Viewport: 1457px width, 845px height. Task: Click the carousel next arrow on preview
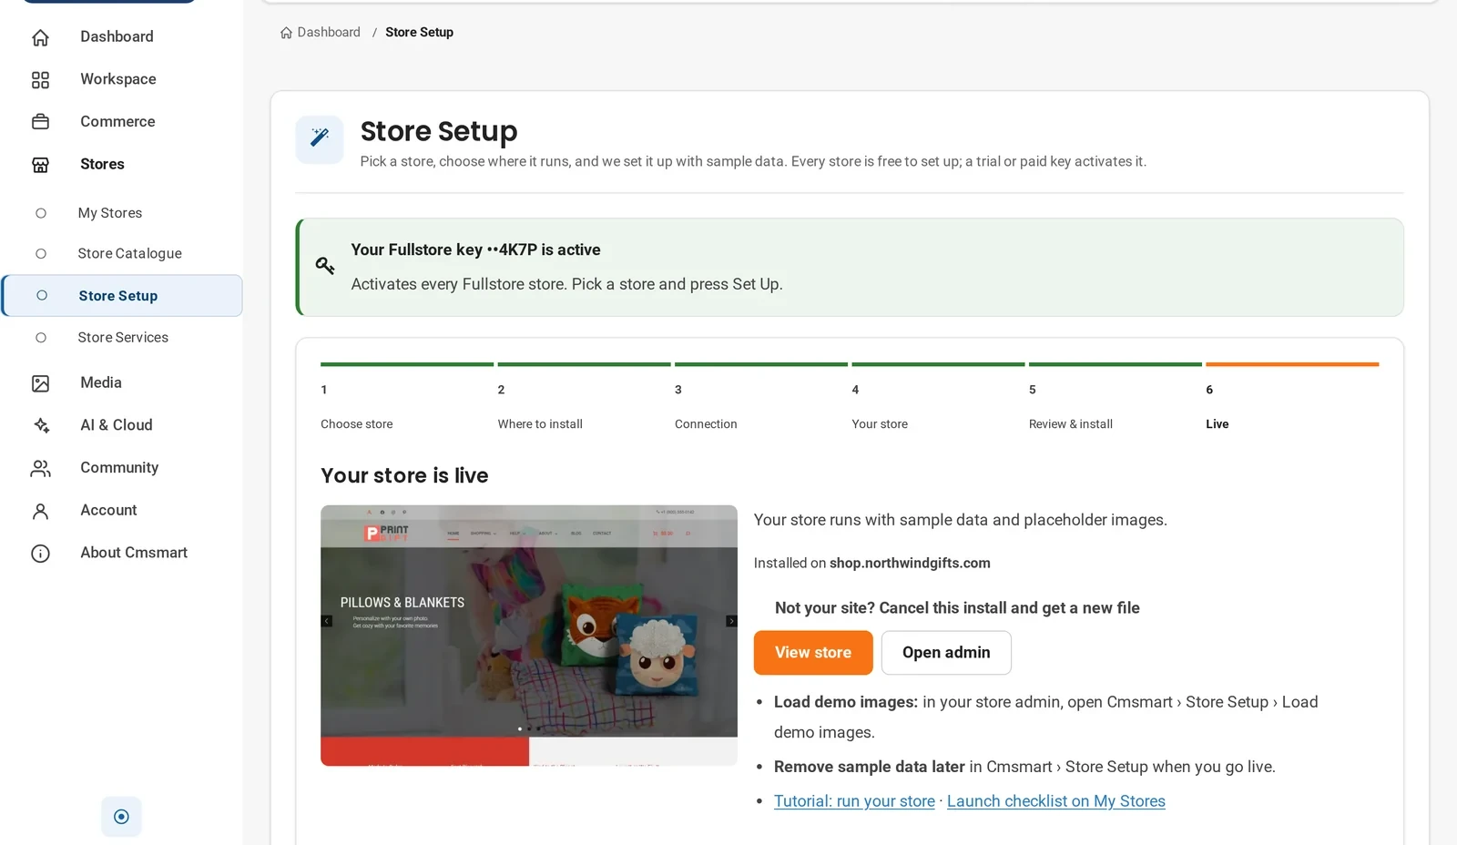click(x=731, y=621)
